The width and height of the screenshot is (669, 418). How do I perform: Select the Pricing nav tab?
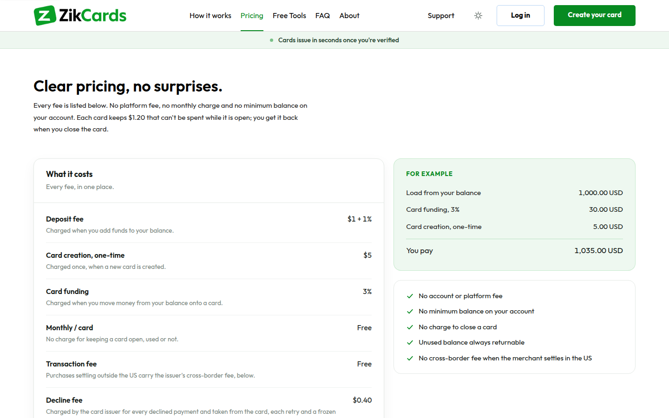point(252,16)
